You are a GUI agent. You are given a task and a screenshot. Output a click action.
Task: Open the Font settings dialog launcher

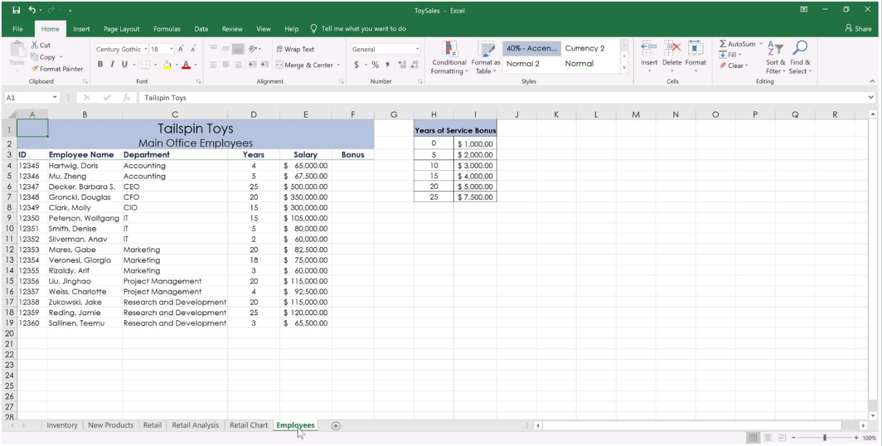[199, 82]
